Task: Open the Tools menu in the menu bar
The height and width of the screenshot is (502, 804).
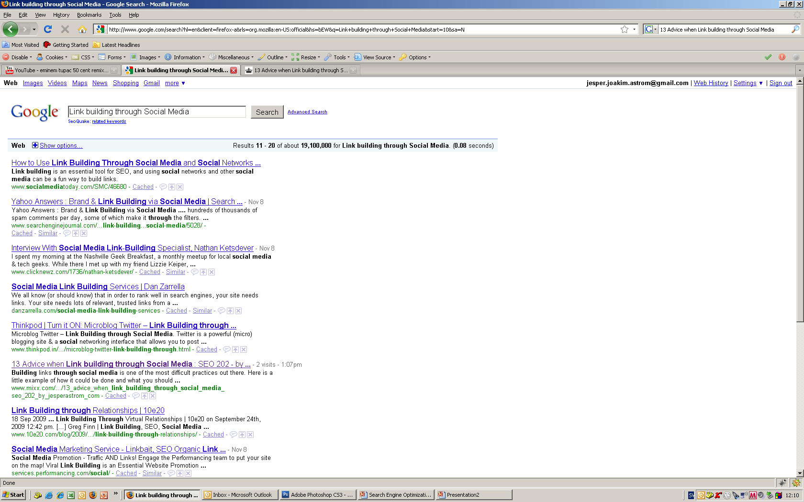Action: pos(115,15)
